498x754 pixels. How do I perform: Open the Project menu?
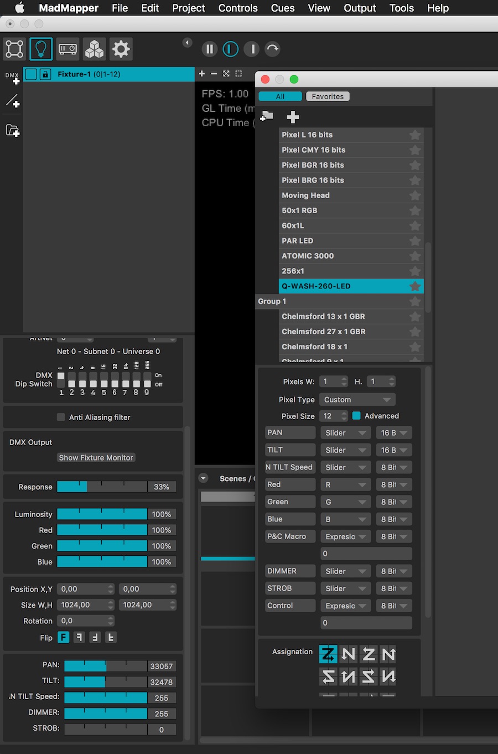coord(188,8)
